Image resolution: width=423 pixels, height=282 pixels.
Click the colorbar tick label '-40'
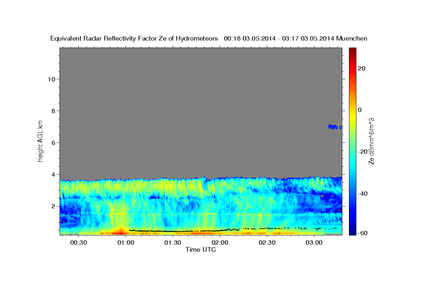(x=363, y=194)
